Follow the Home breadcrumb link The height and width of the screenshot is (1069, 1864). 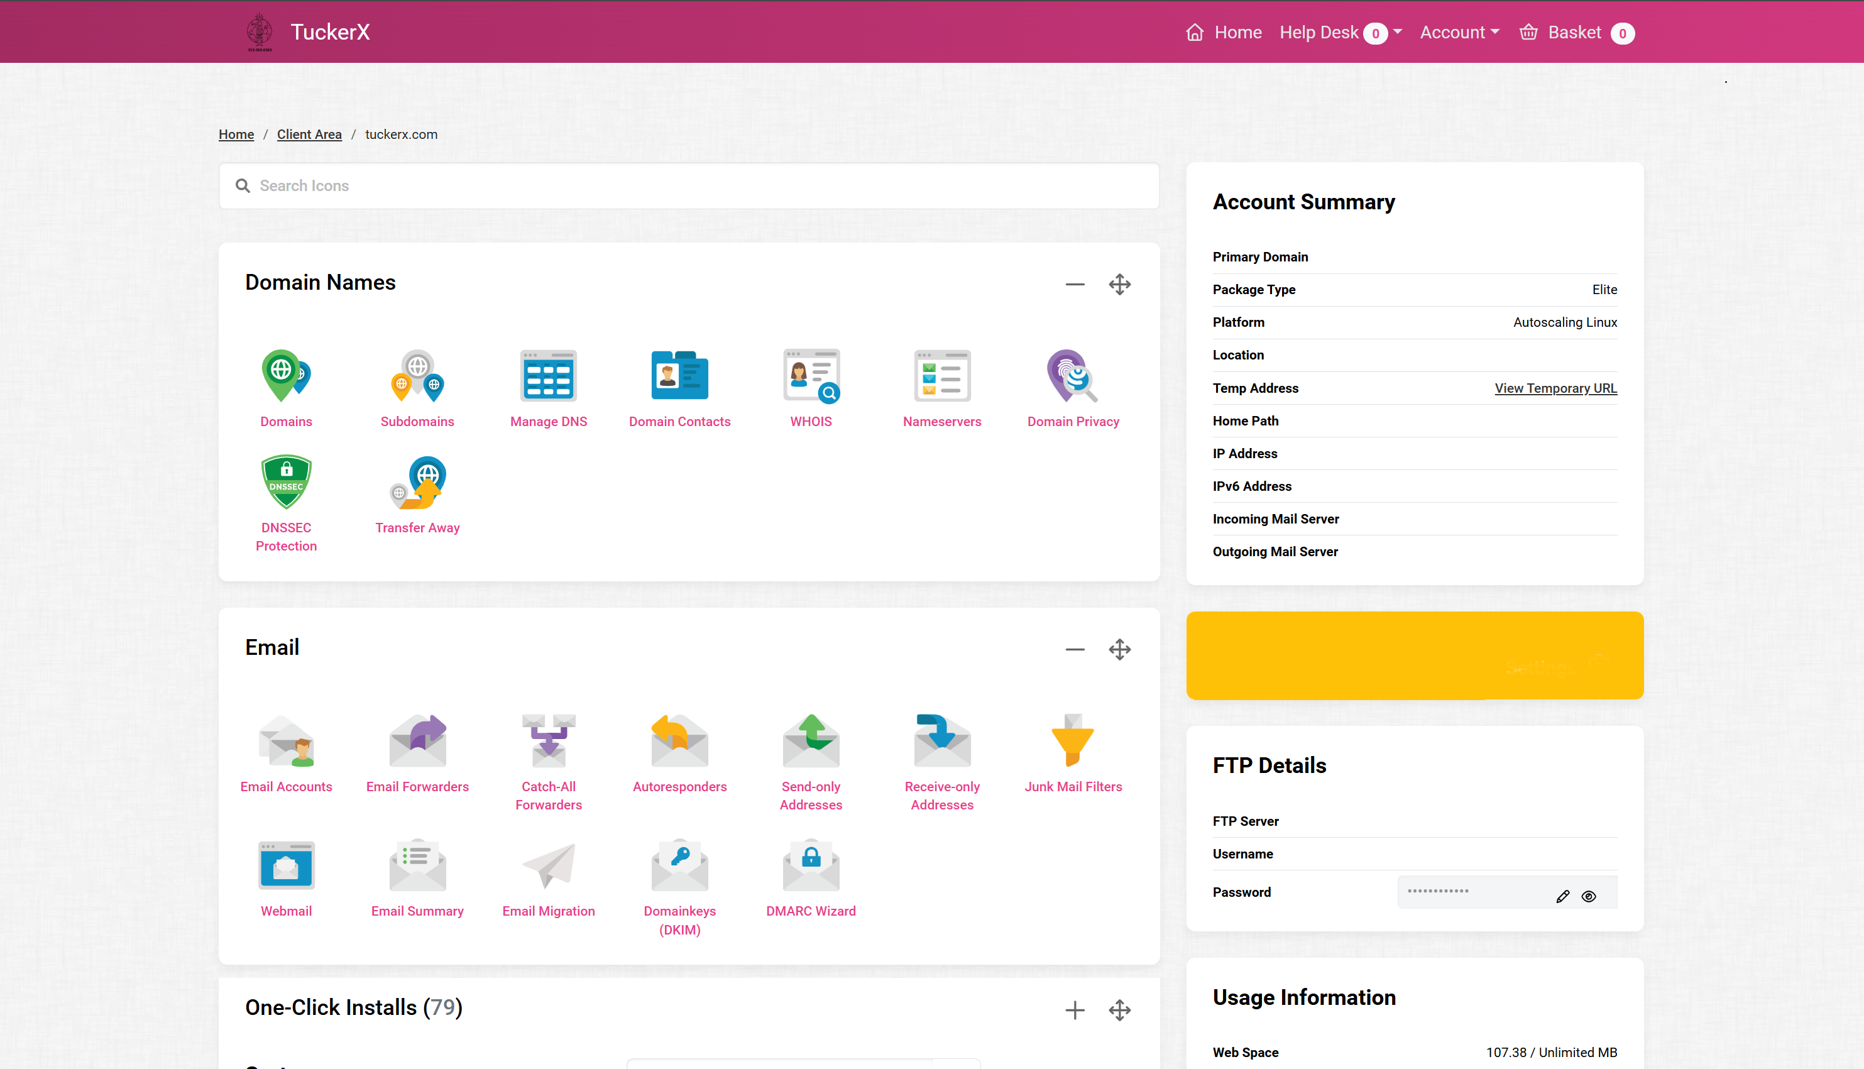236,134
